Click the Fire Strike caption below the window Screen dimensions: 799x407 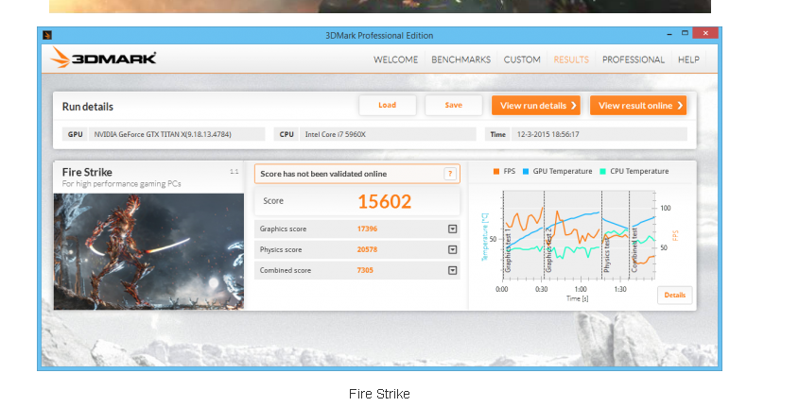tap(379, 395)
